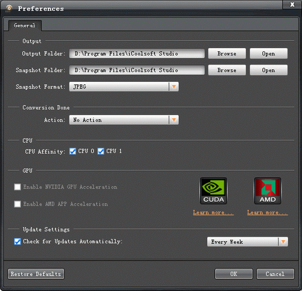This screenshot has width=302, height=291.
Task: Uncheck Check for Updates Automatically
Action: 18,242
